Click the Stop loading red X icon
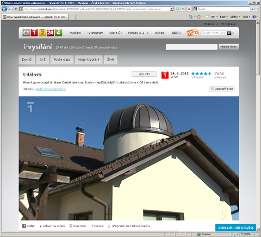 (x=189, y=9)
